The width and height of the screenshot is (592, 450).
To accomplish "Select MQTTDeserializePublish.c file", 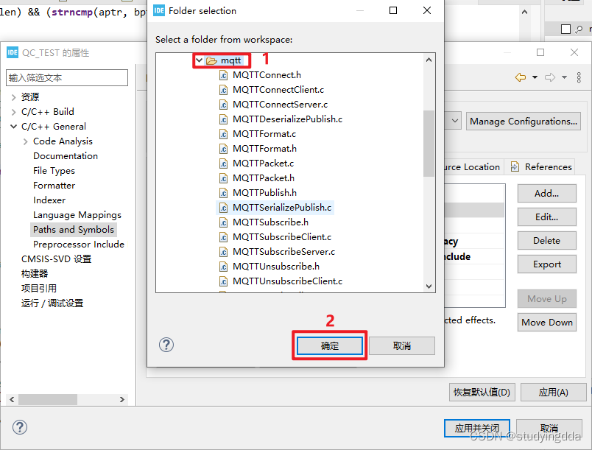I will [287, 119].
